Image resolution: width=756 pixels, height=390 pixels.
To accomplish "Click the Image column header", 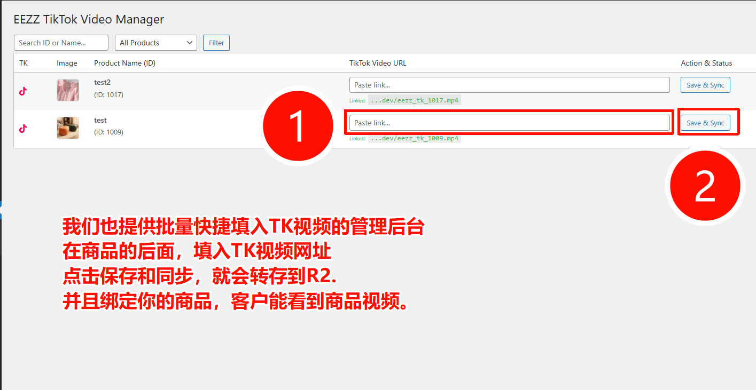I will [x=67, y=63].
